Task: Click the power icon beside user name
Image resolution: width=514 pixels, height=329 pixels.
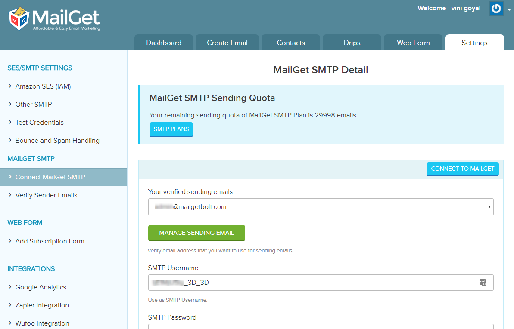Action: tap(496, 9)
